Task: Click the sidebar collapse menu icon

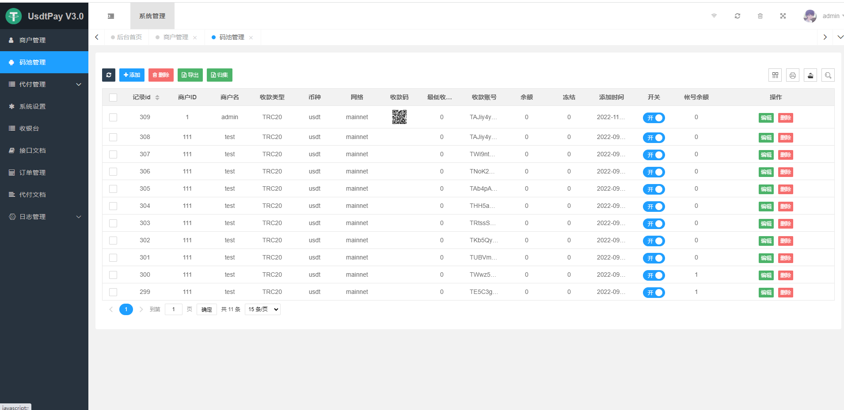Action: pyautogui.click(x=111, y=16)
